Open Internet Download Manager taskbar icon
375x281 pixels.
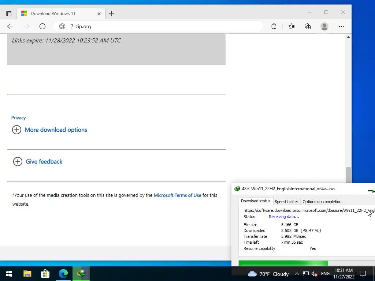click(81, 274)
